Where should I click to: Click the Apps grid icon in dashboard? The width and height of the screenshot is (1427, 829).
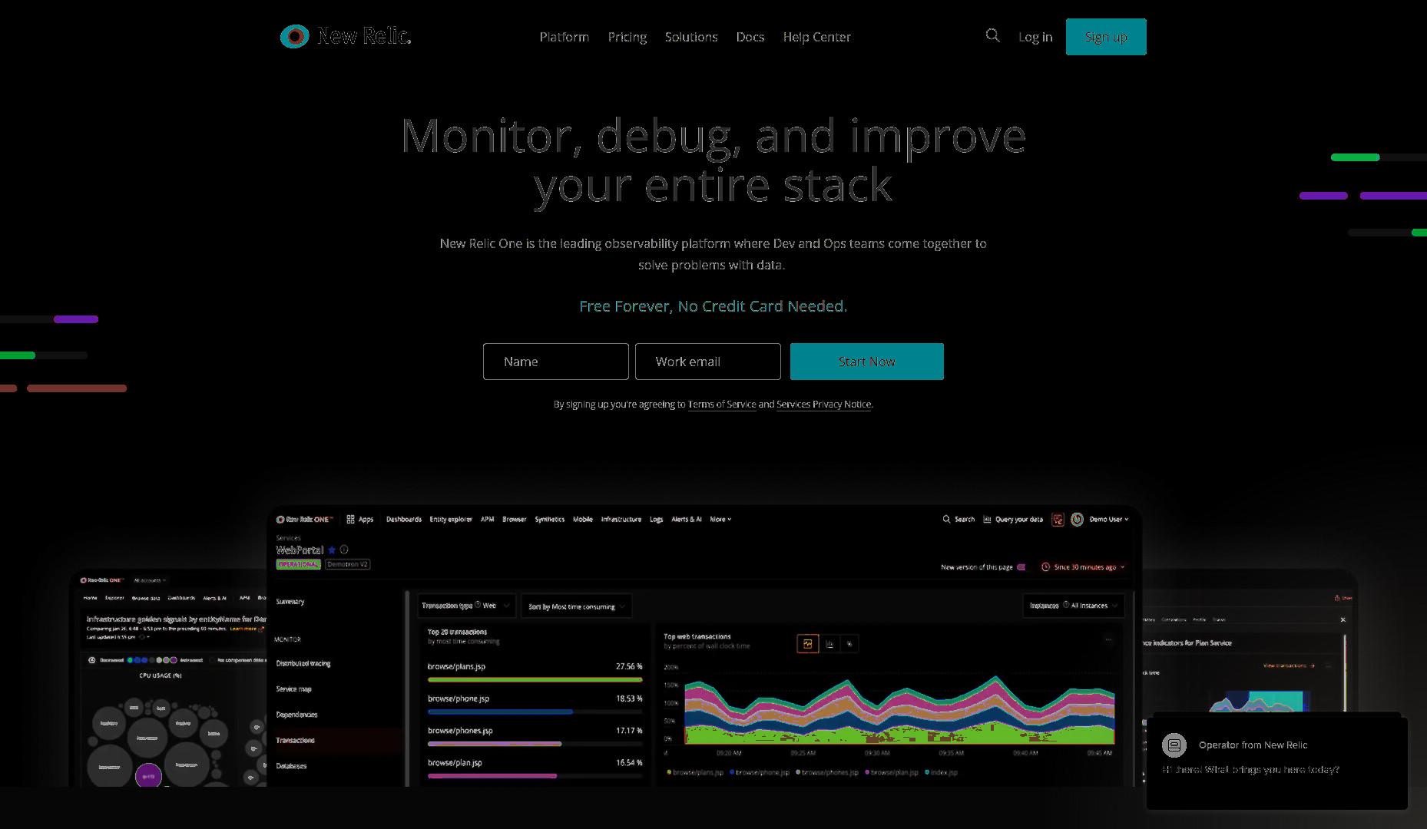(x=350, y=520)
